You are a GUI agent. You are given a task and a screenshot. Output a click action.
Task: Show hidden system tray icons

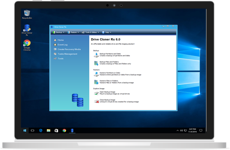178,130
